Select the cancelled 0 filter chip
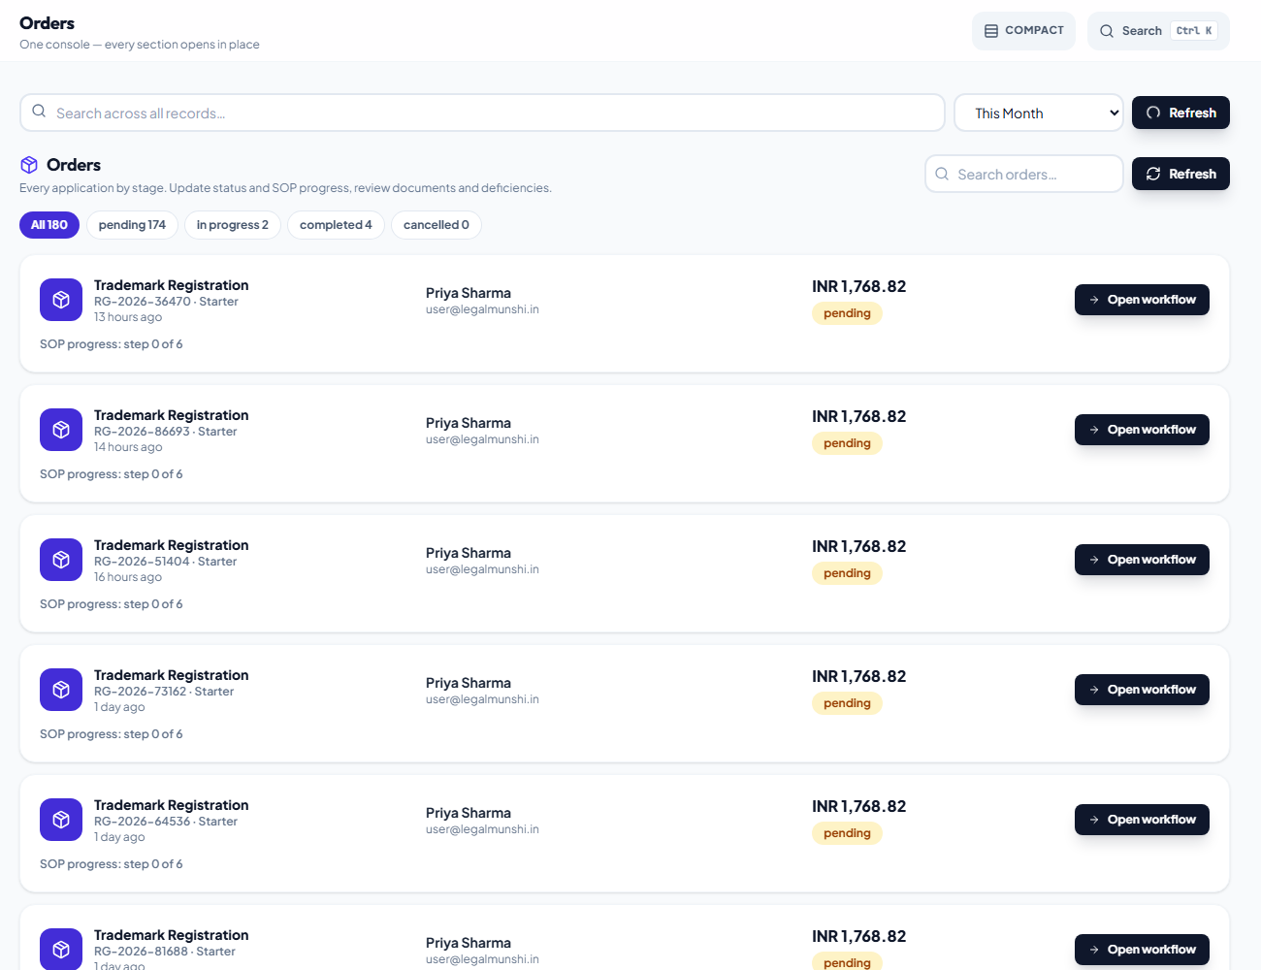The image size is (1261, 970). 436,225
